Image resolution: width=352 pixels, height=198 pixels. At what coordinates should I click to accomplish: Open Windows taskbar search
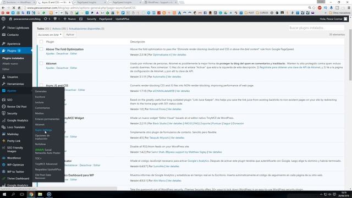click(x=13, y=194)
